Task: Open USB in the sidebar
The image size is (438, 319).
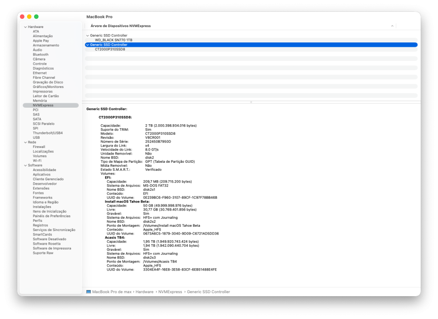Action: coord(36,137)
